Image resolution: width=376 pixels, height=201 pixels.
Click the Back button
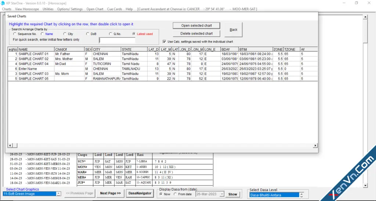point(233,30)
